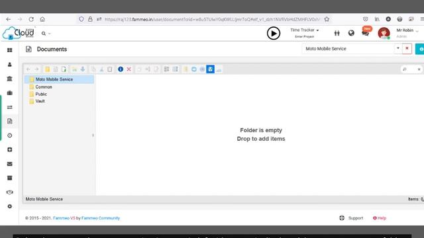This screenshot has height=238, width=424.
Task: Click the status bar 'Moto Mobile Service' text
Action: coord(44,199)
